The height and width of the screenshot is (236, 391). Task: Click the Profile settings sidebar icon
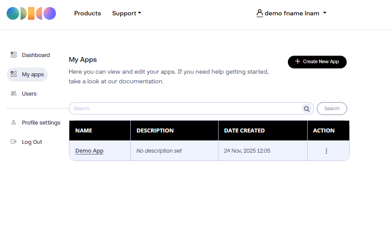point(14,122)
